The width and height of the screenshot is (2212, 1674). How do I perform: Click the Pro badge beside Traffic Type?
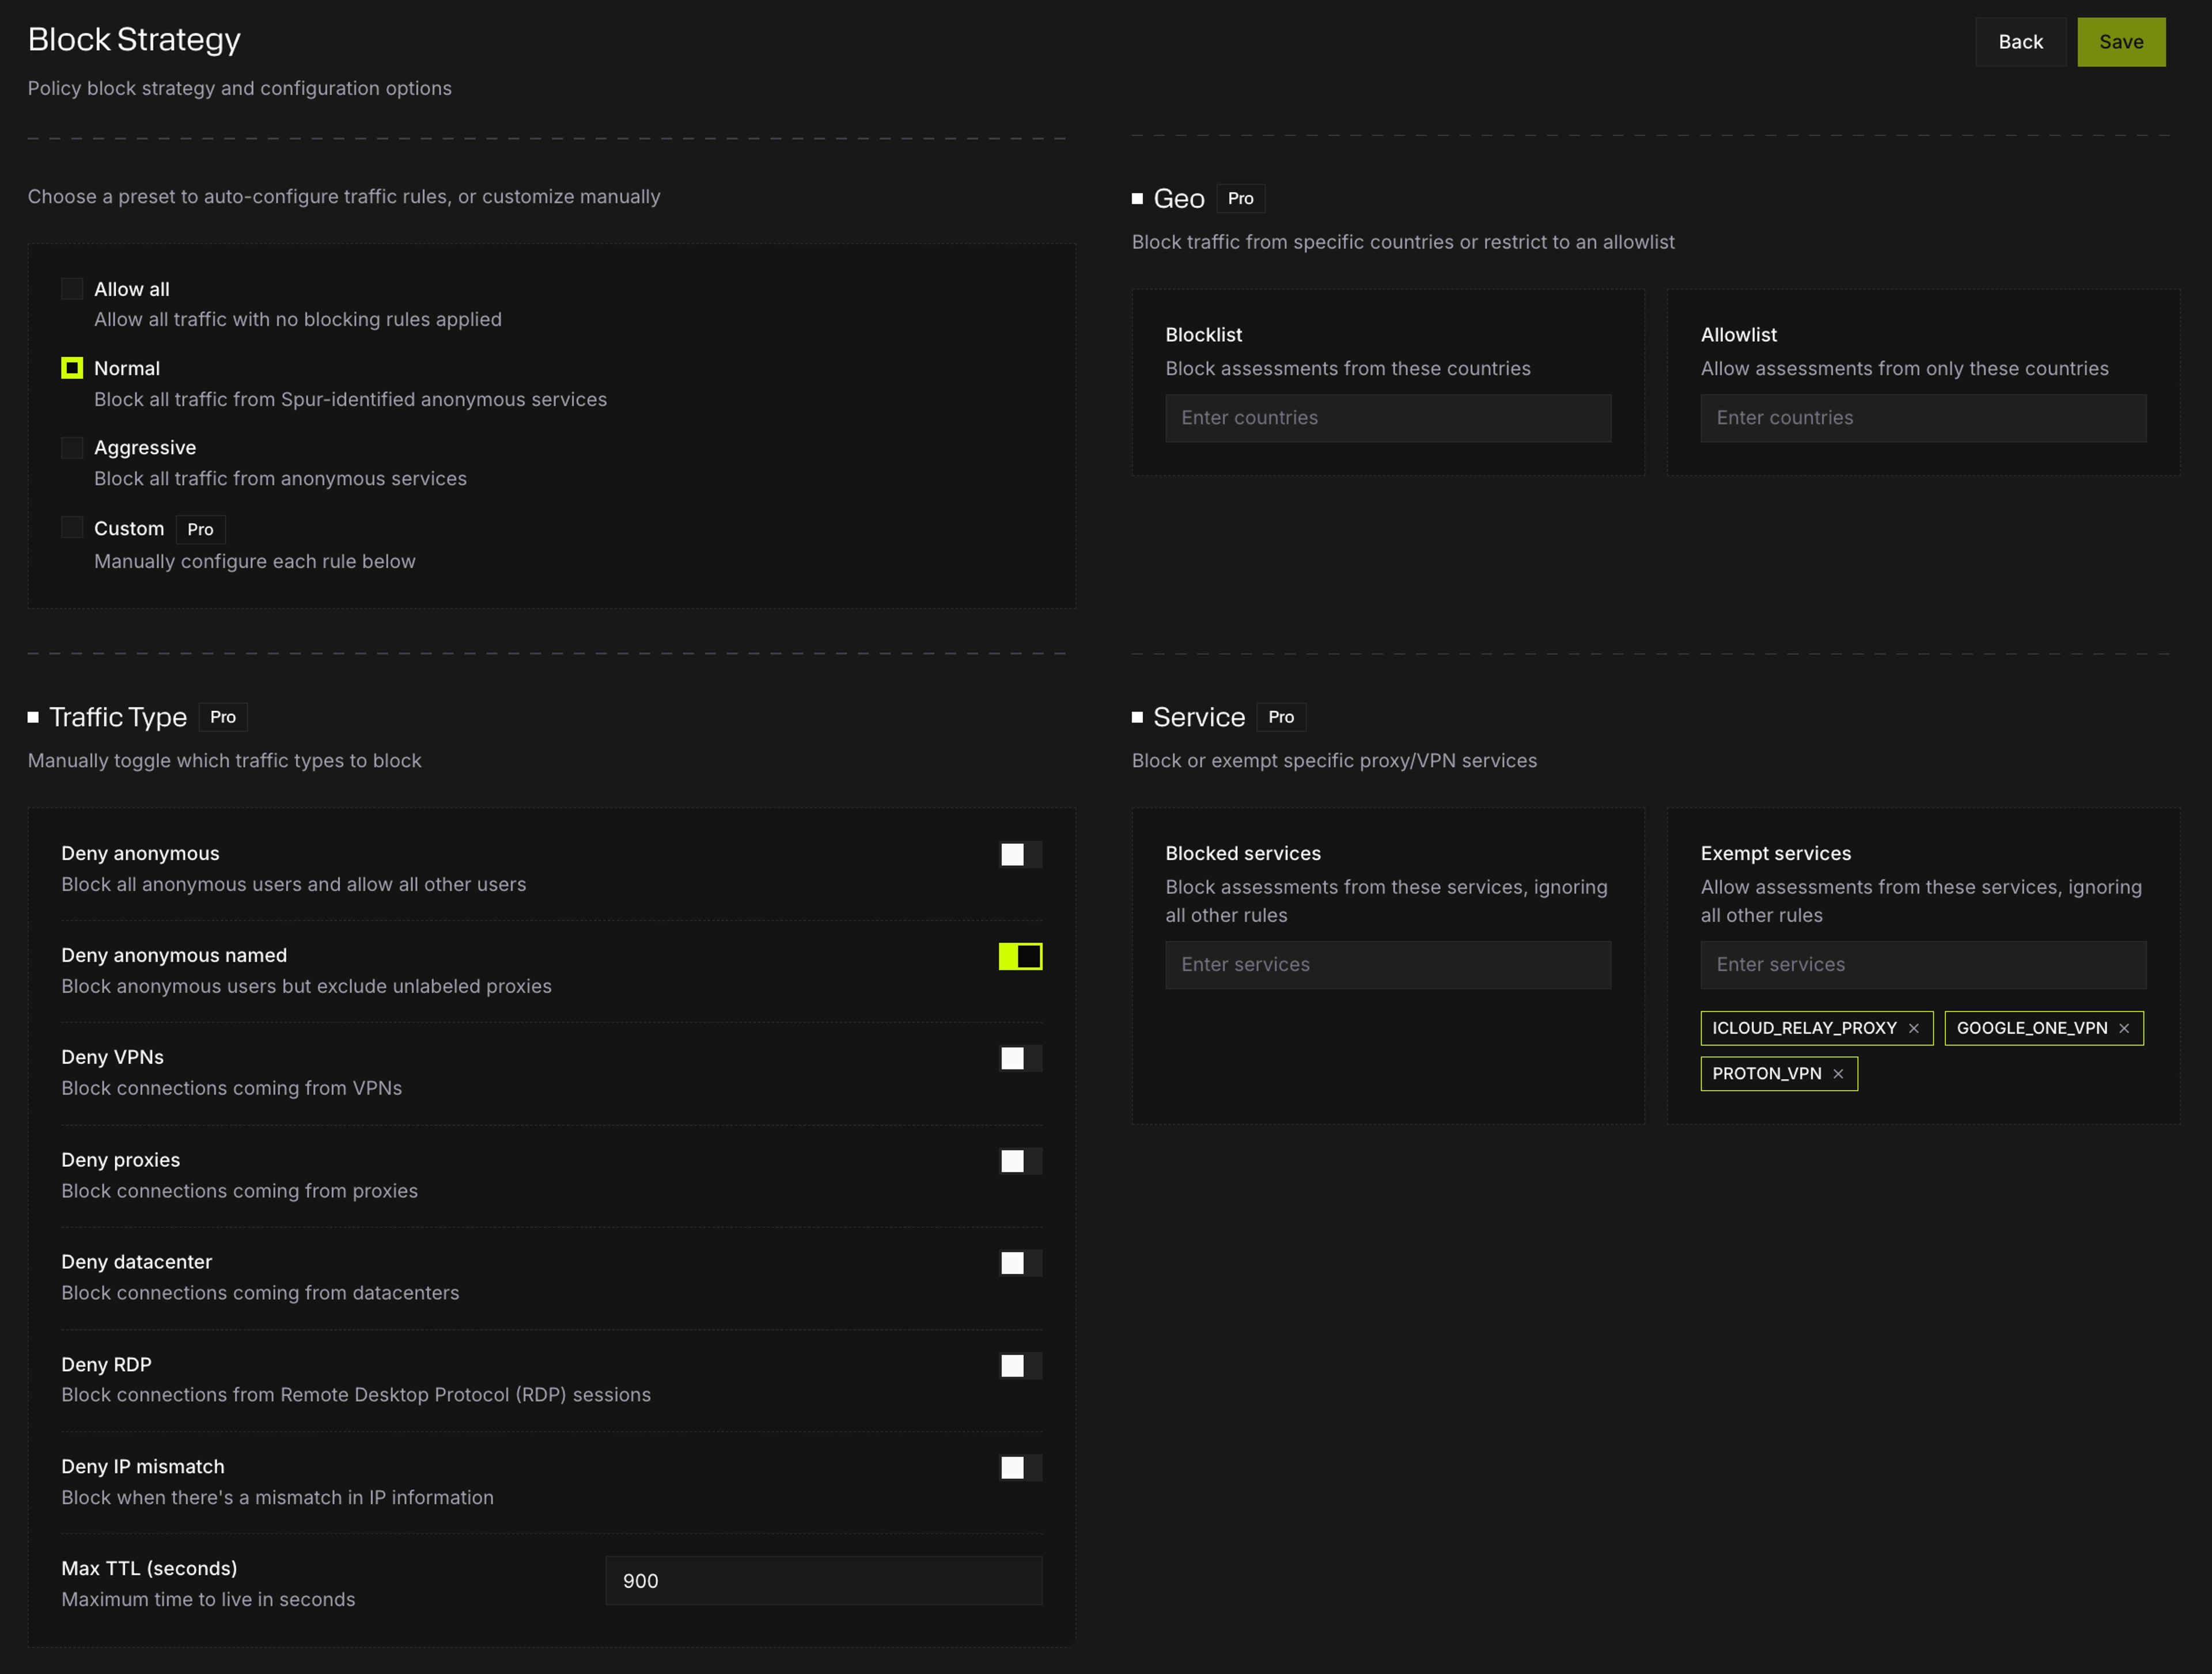click(223, 718)
